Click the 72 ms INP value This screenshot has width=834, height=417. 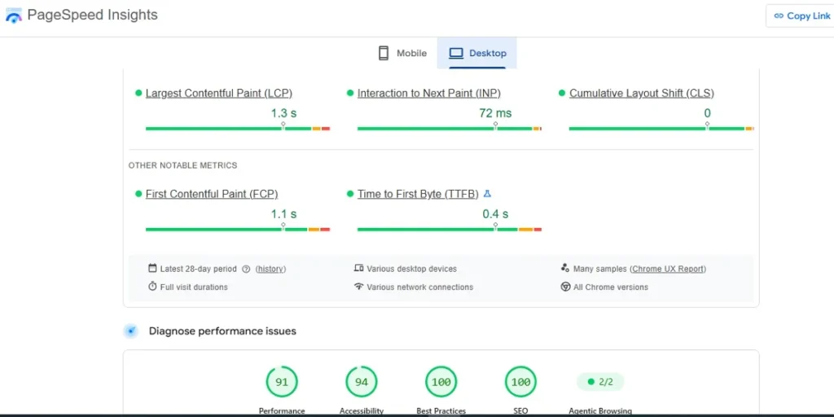495,113
